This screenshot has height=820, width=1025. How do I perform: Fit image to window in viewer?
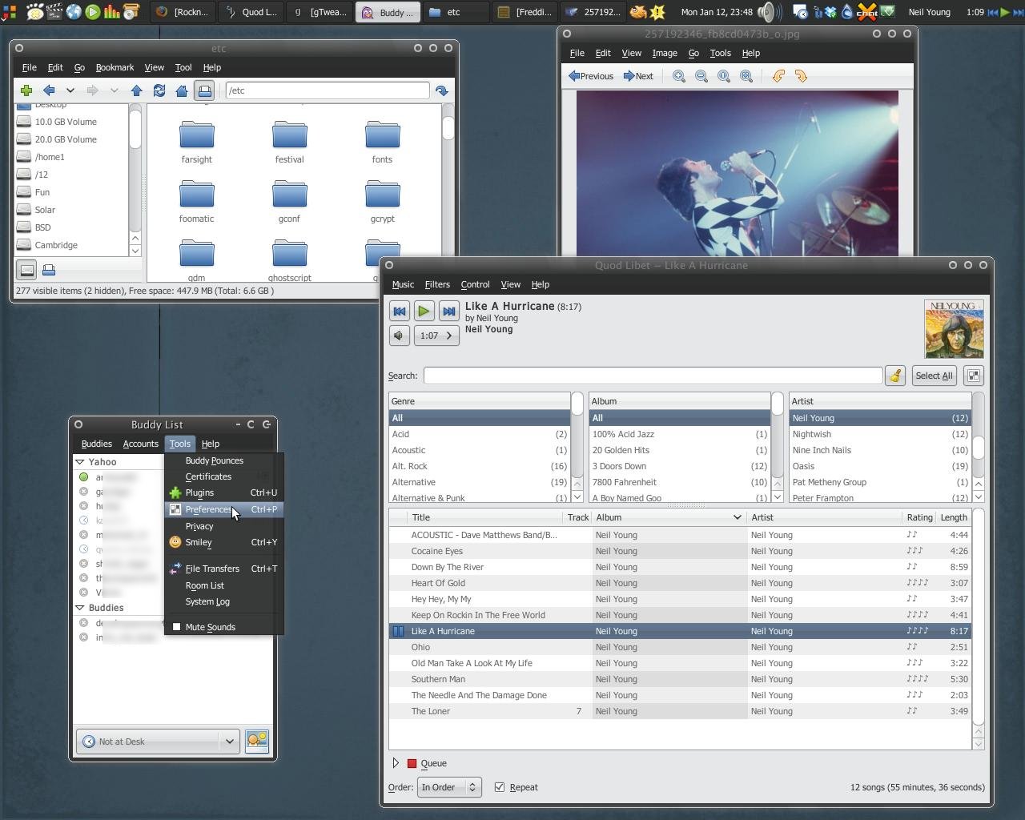click(746, 76)
